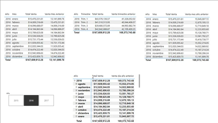Click value $43,576,136.57 in quarterly table
Viewport: 218px width, 123px height.
pos(102,19)
